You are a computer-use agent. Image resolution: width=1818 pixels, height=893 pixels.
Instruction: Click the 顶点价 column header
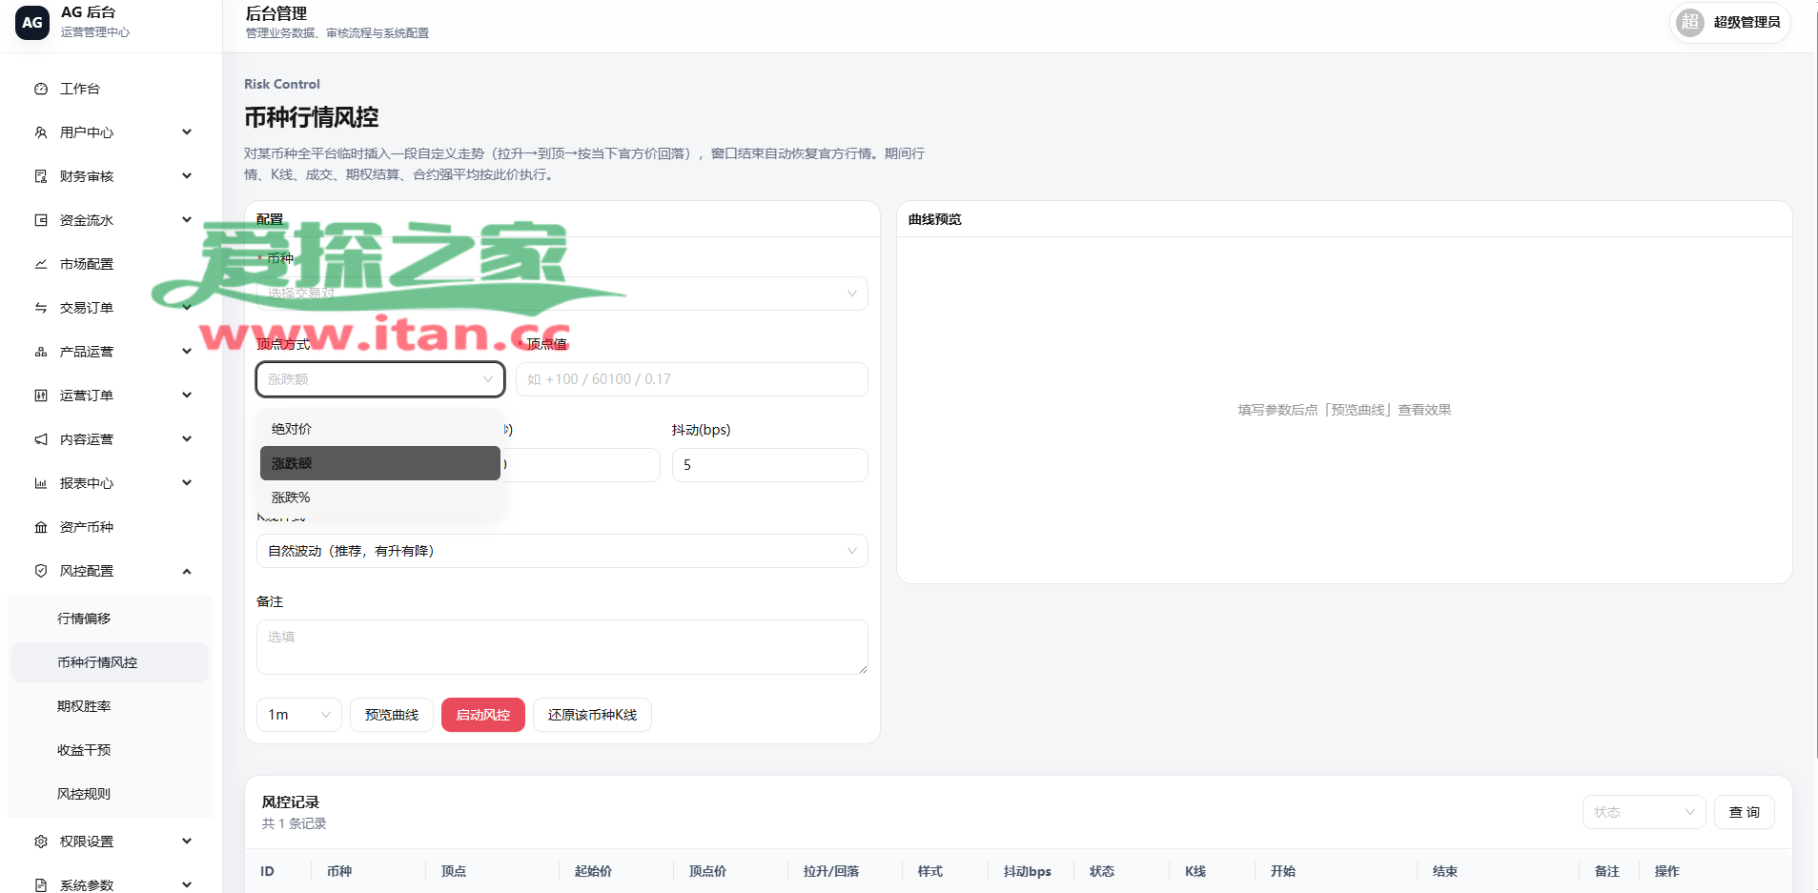pyautogui.click(x=707, y=871)
